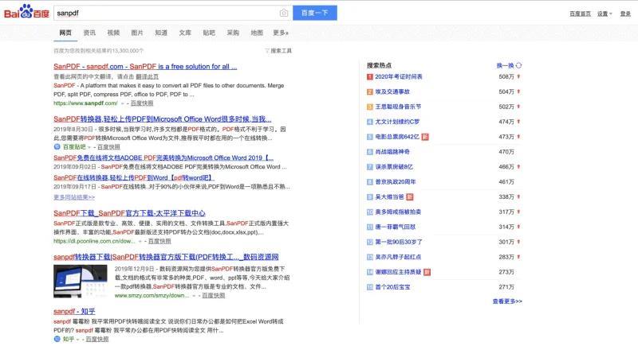This screenshot has height=346, width=638.
Task: Open camera image search icon
Action: point(284,13)
